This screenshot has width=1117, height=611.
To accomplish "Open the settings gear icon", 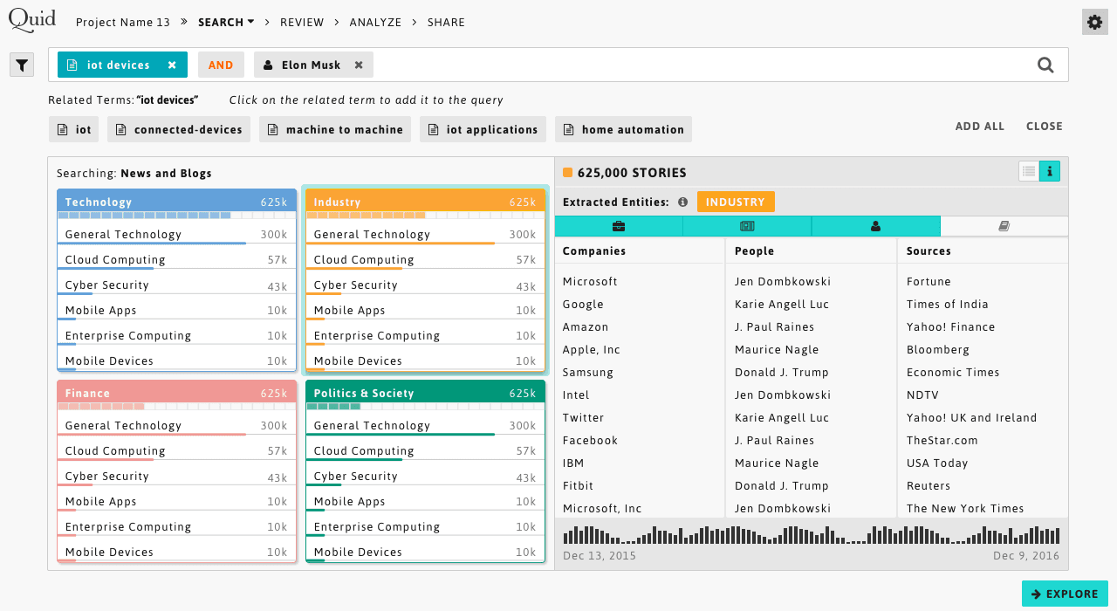I will 1094,22.
